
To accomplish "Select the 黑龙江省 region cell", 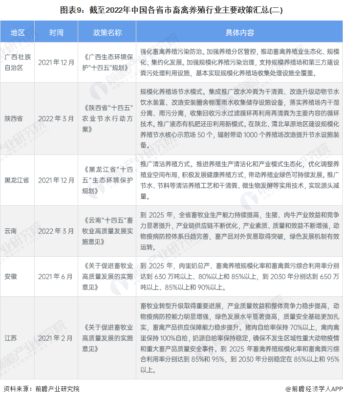I will pos(18,180).
